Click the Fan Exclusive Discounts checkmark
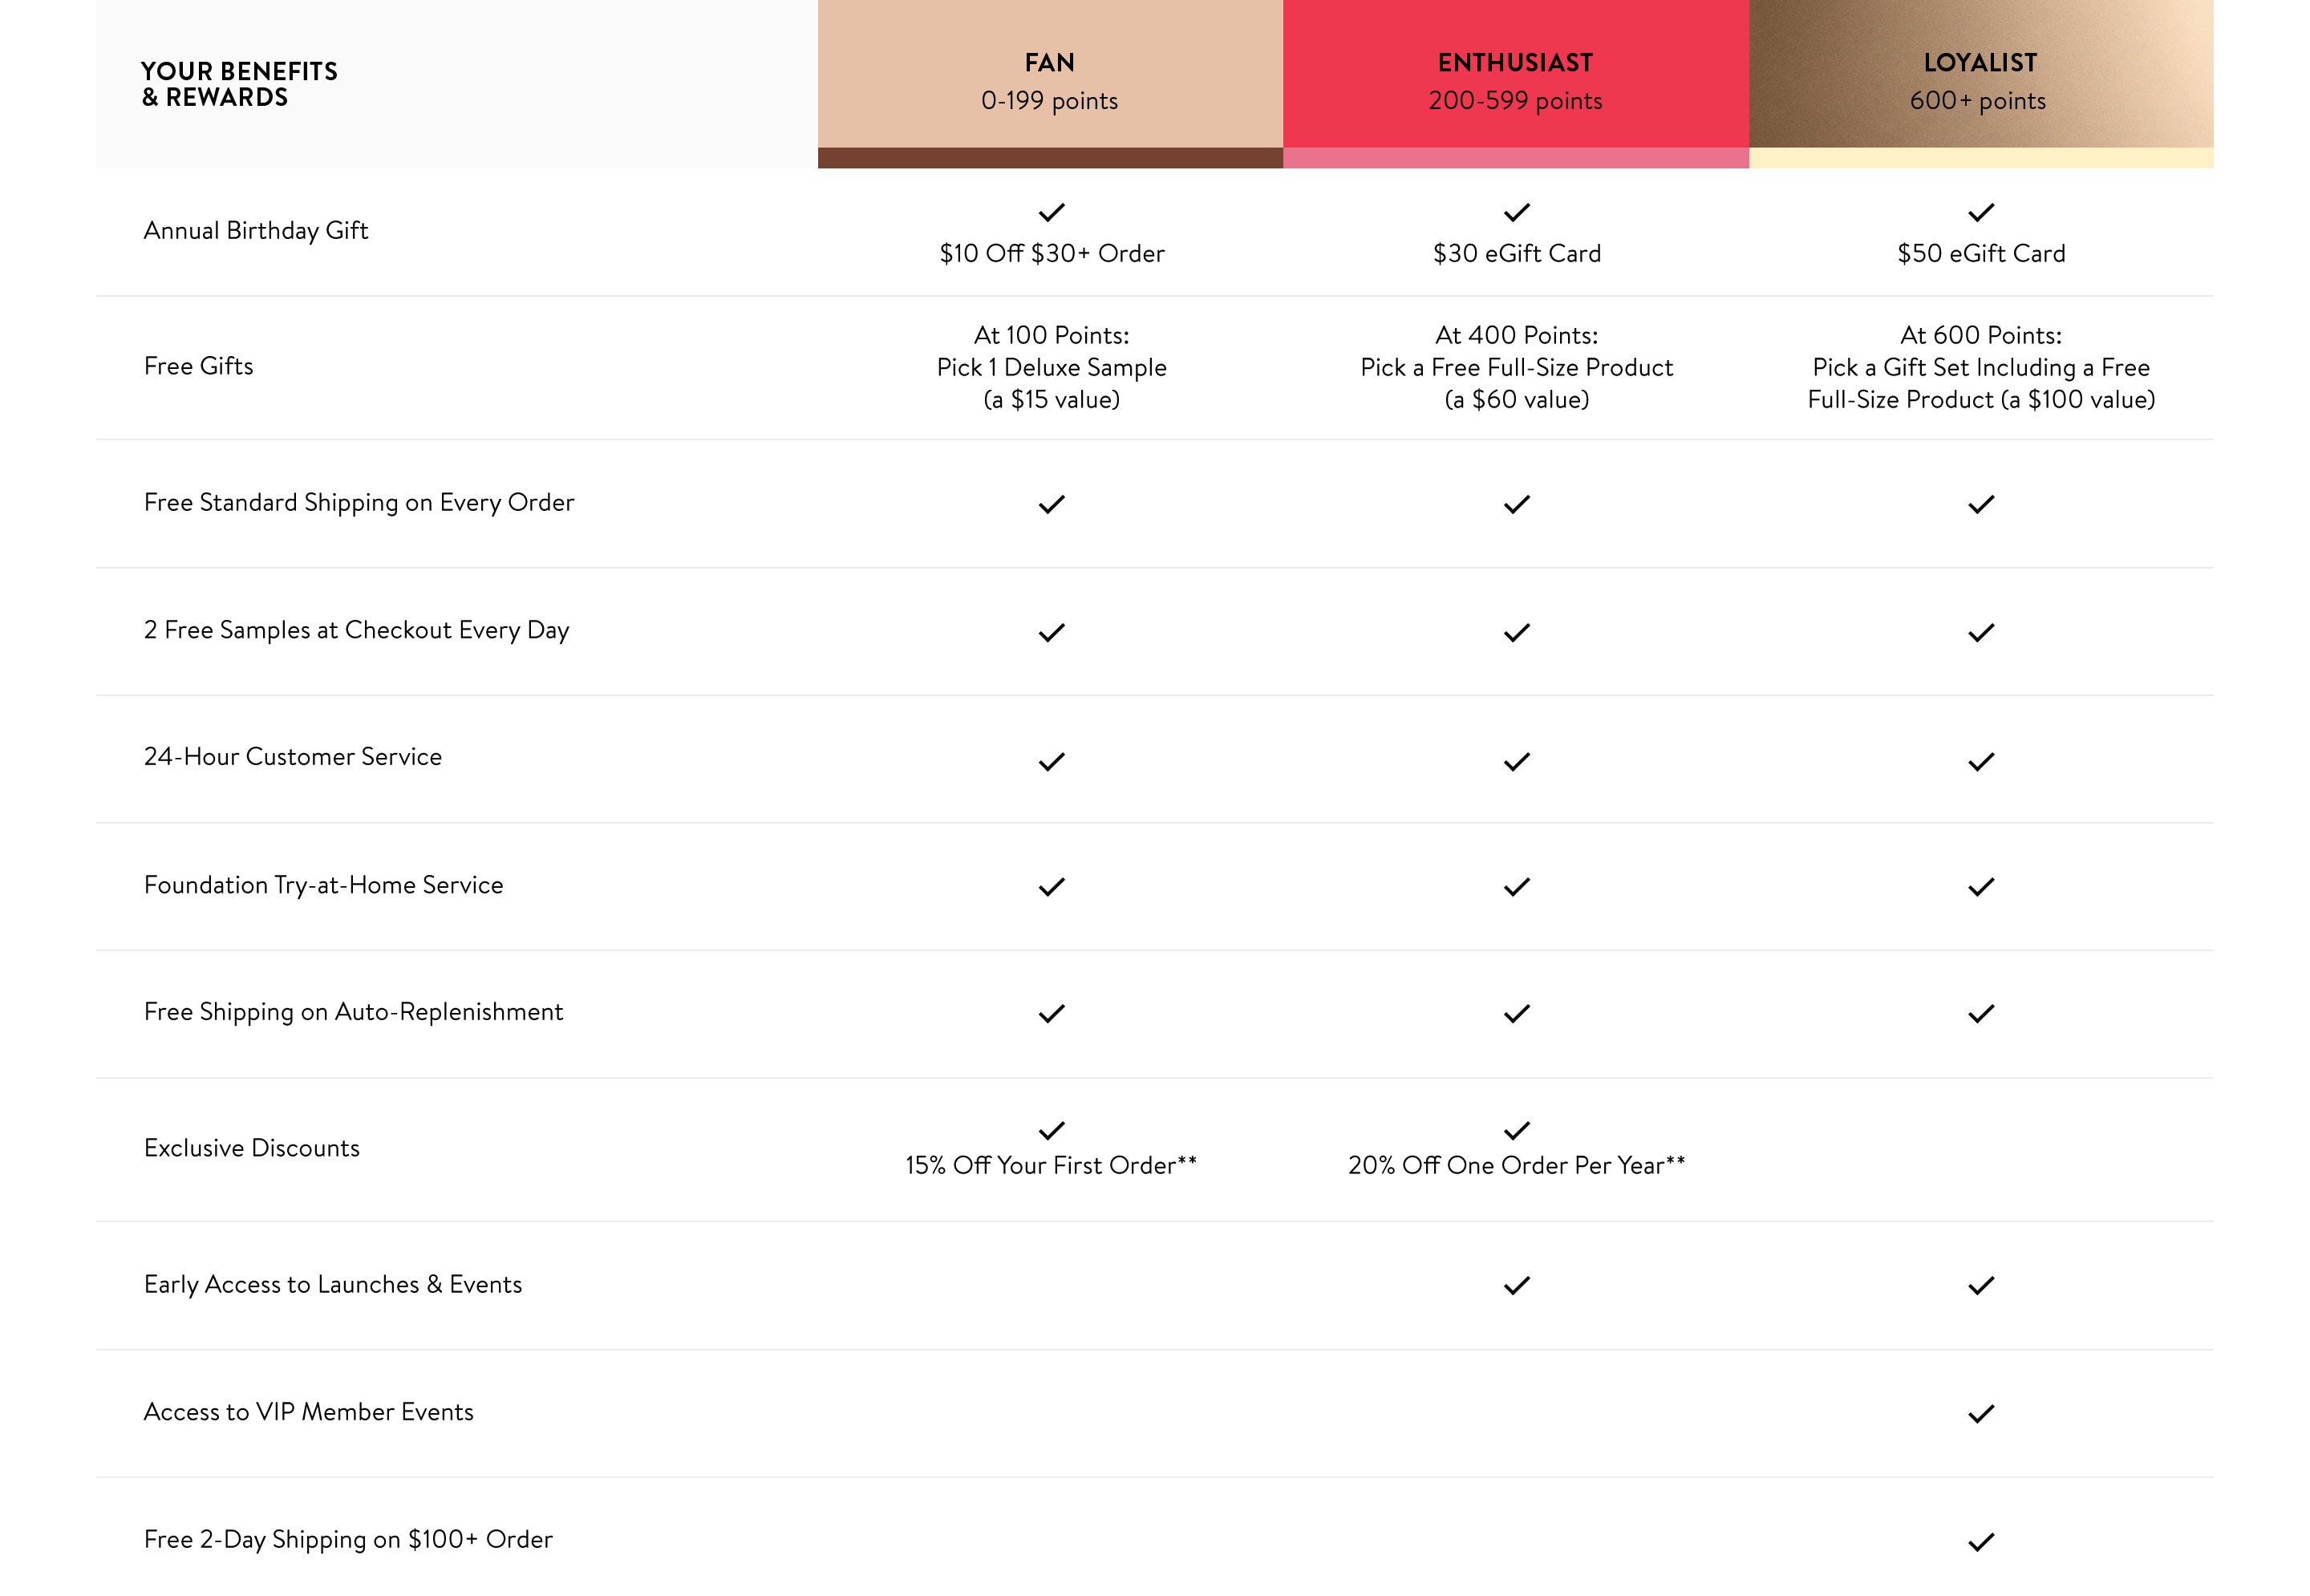Screen dimensions: 2310x1596 1051,1130
